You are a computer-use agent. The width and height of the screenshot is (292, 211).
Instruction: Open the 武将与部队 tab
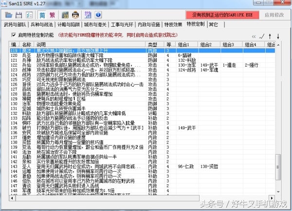coord(15,24)
